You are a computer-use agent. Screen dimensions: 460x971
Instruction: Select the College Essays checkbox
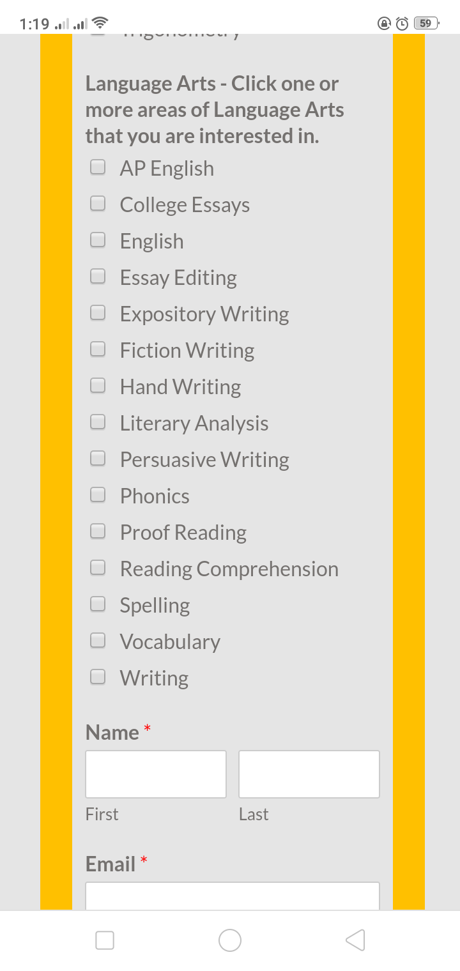(98, 204)
